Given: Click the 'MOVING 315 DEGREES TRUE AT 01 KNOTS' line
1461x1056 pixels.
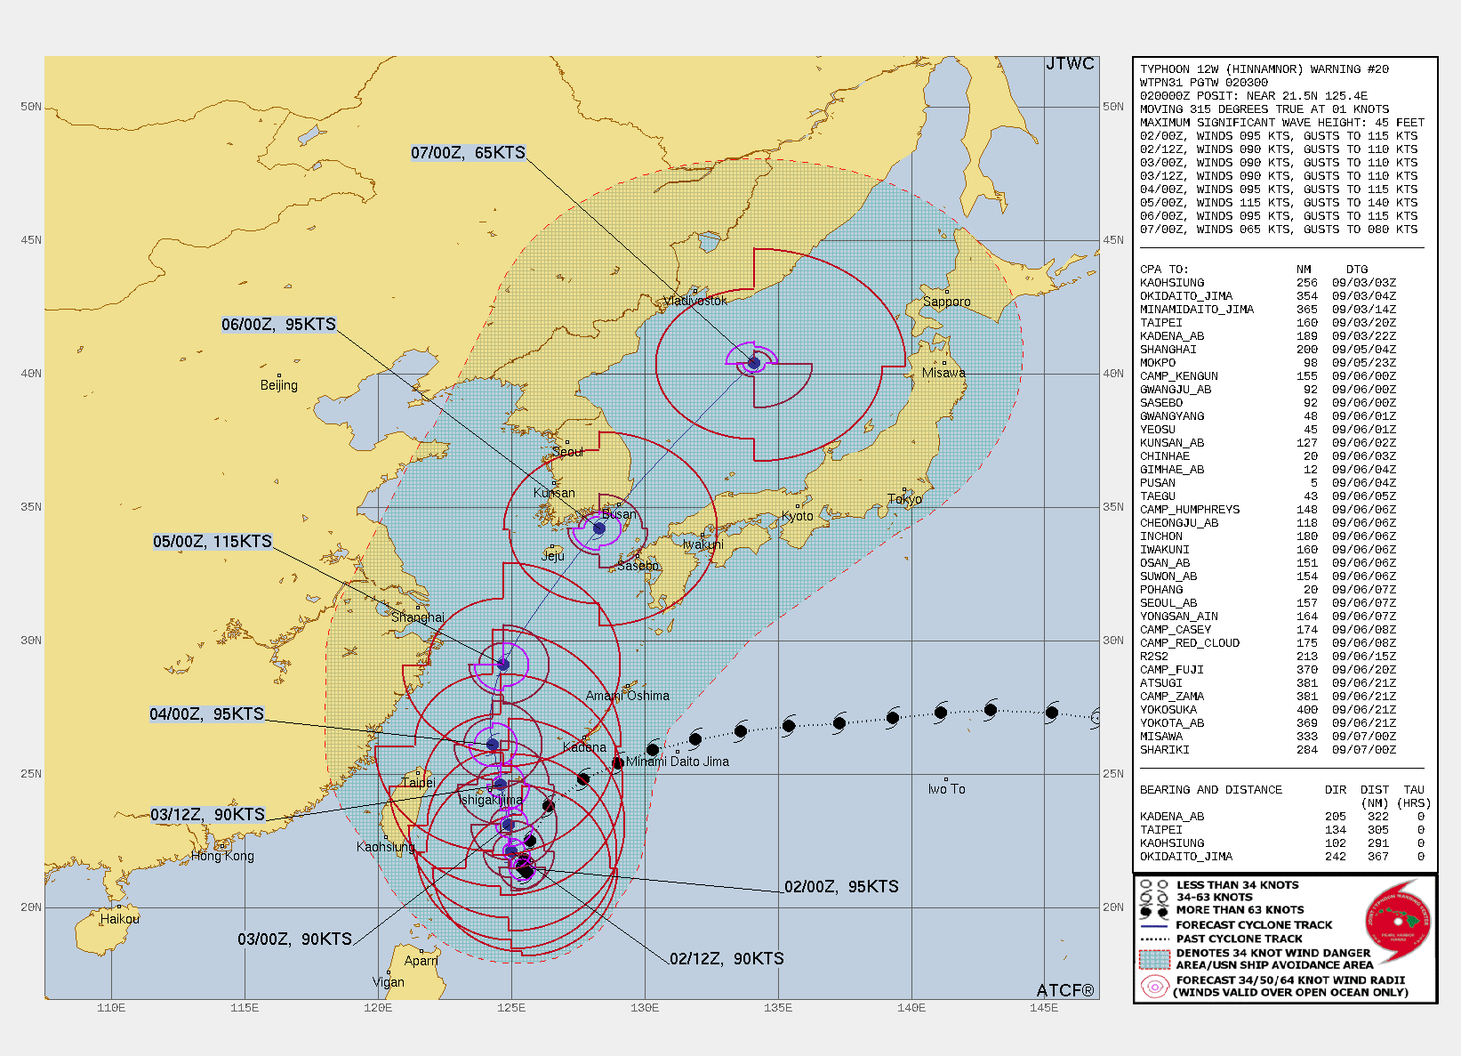Looking at the screenshot, I should [1264, 109].
